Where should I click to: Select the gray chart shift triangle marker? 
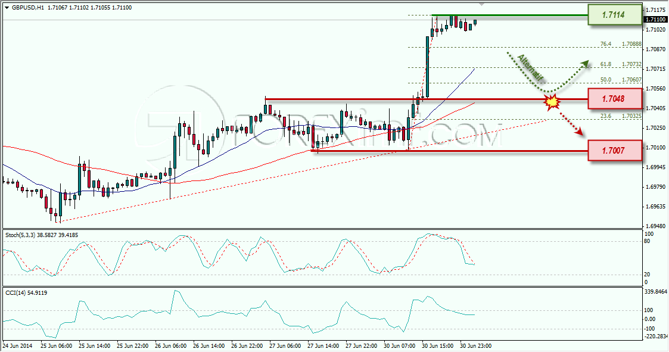point(482,4)
